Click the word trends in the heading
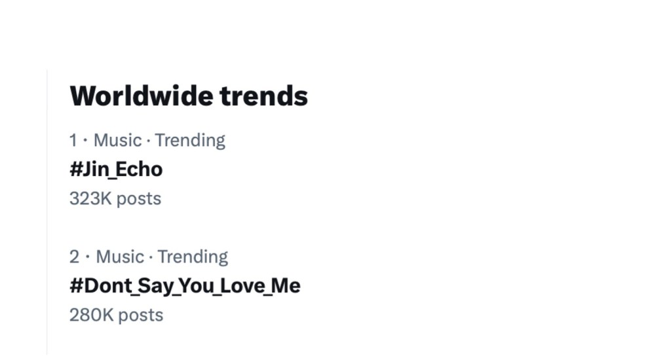The image size is (671, 364). tap(263, 96)
